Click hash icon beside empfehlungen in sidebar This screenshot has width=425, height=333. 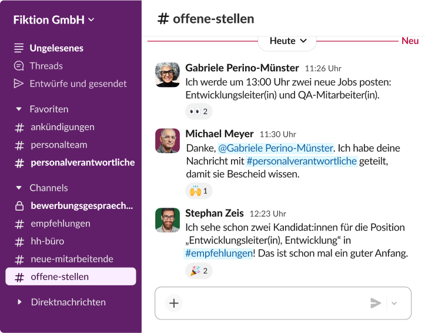point(19,224)
